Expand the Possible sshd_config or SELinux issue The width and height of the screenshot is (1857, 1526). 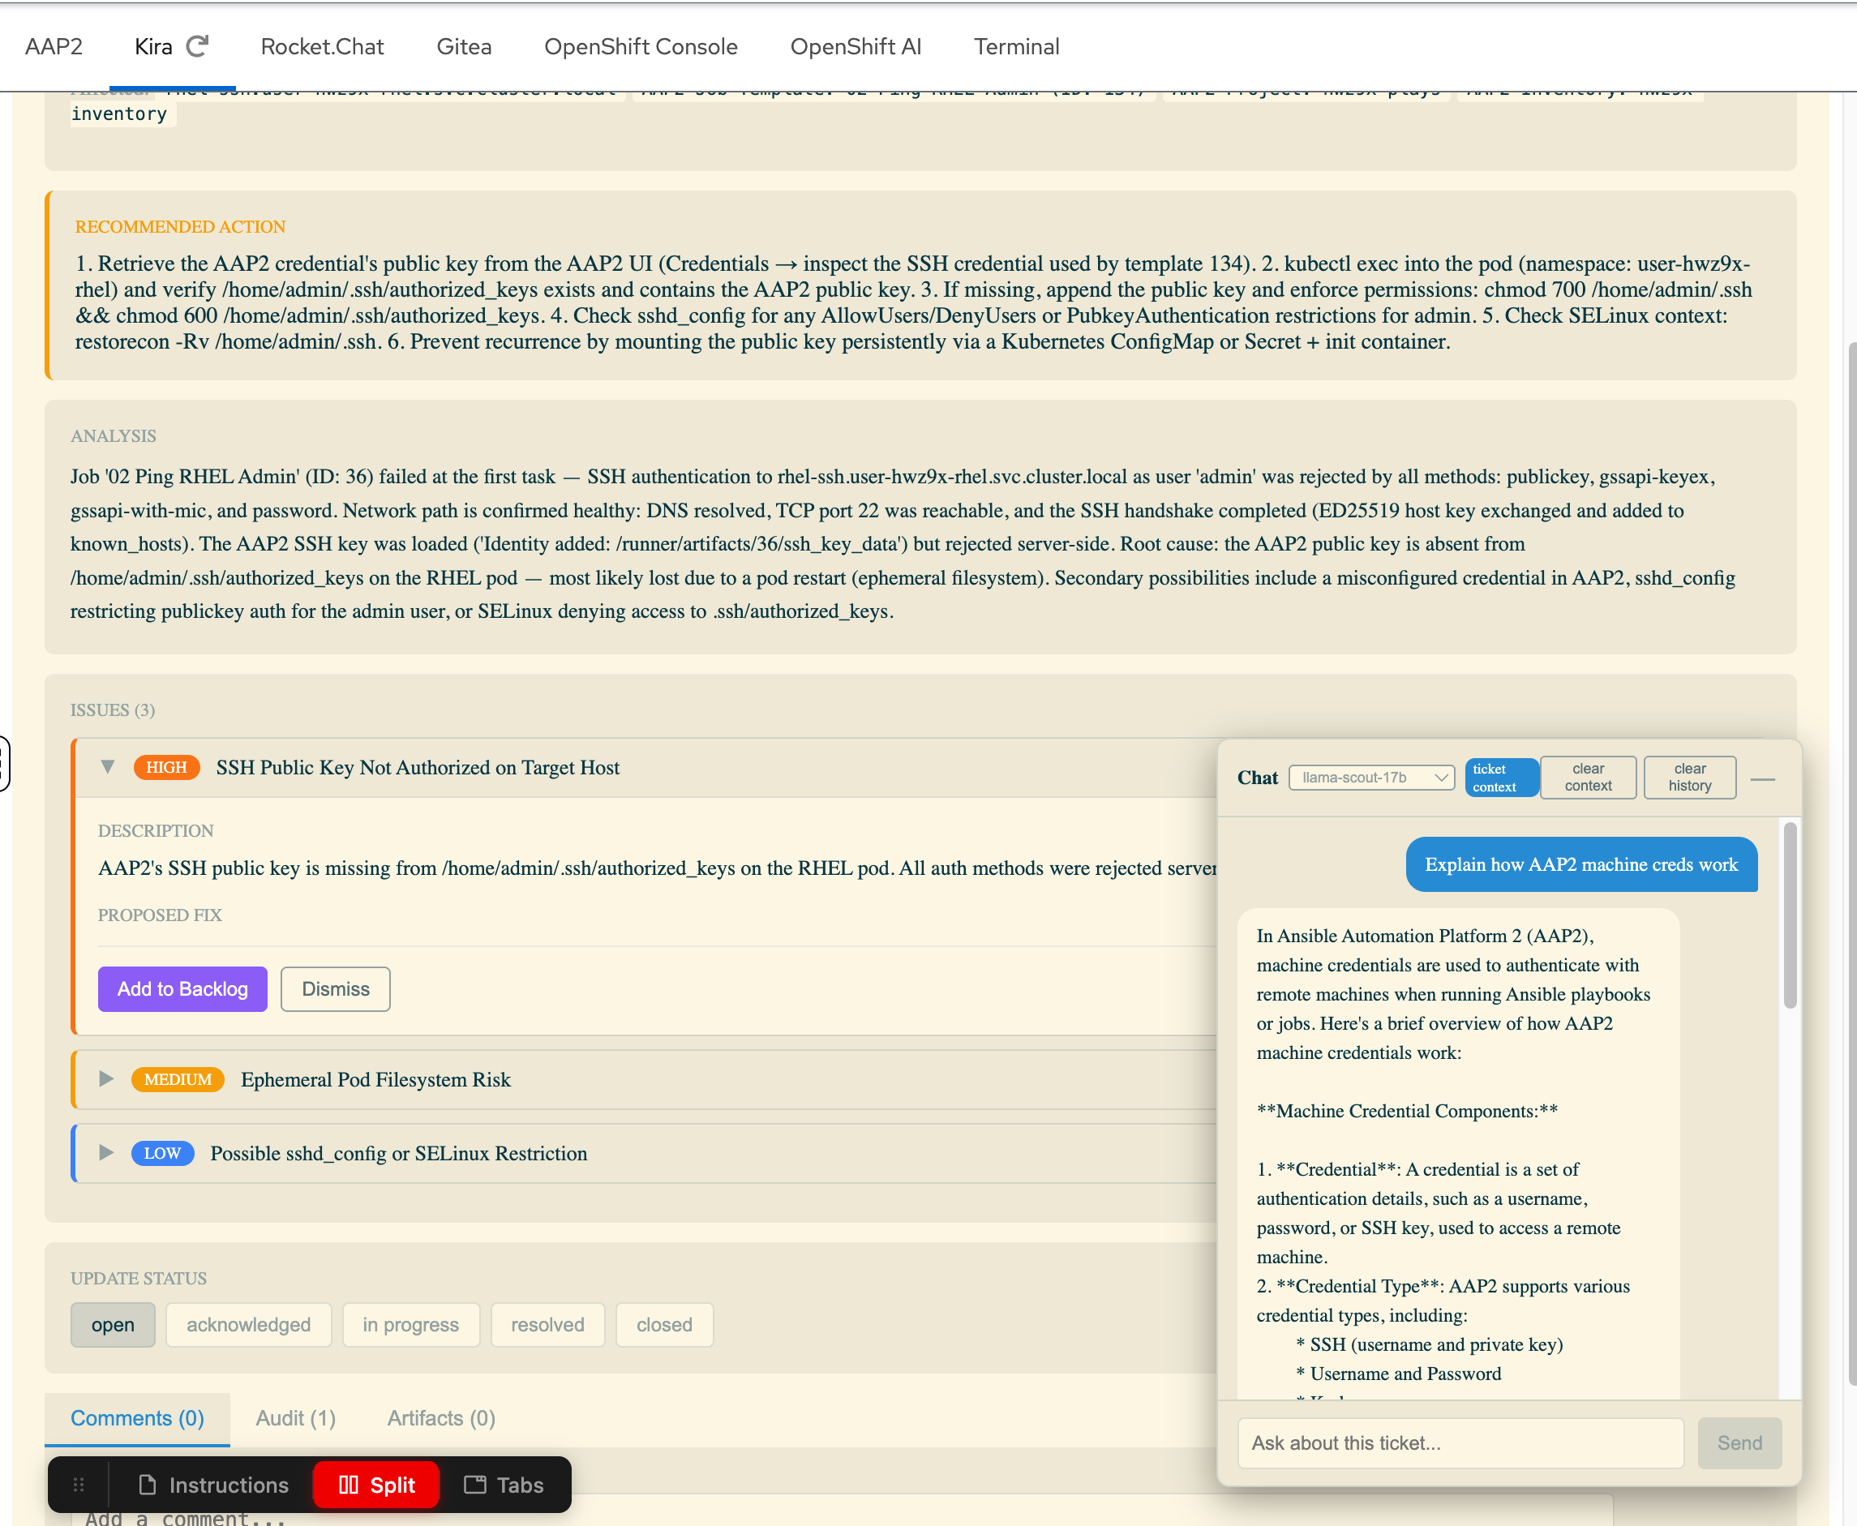click(106, 1152)
